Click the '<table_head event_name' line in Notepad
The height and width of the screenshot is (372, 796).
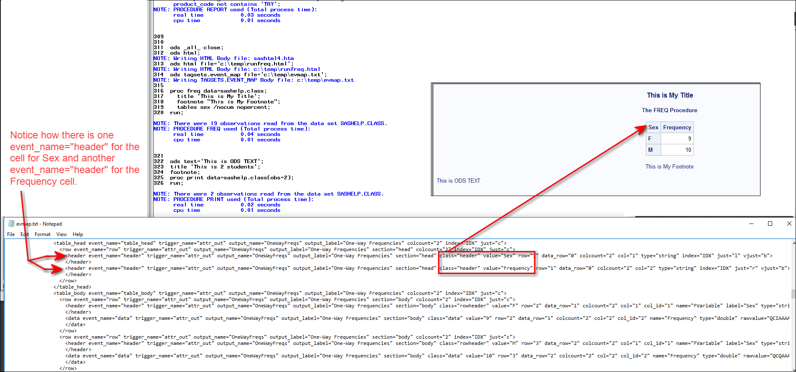coord(280,243)
